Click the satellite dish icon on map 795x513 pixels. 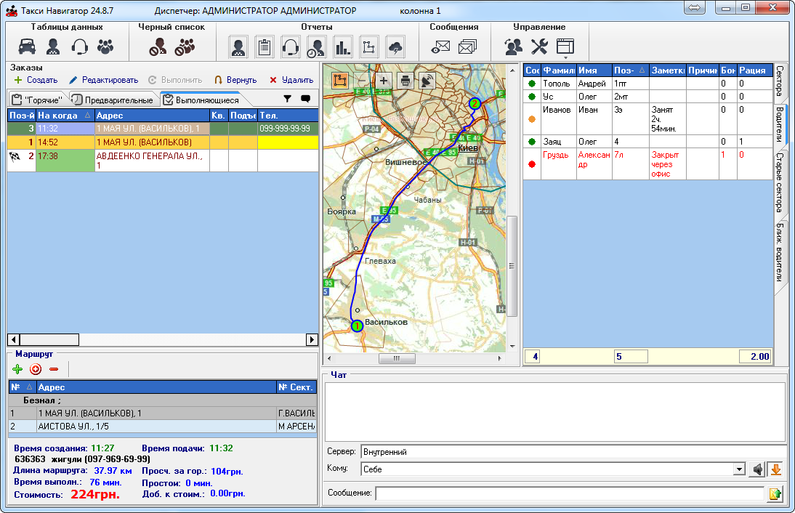pyautogui.click(x=427, y=81)
